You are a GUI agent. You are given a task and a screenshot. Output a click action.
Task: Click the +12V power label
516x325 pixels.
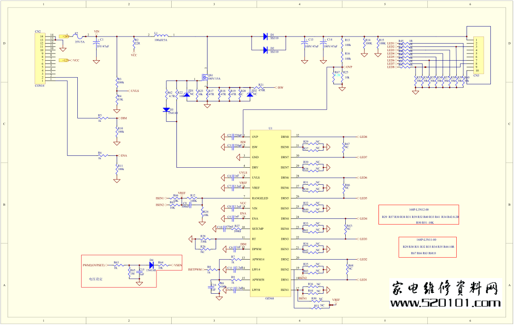click(64, 61)
